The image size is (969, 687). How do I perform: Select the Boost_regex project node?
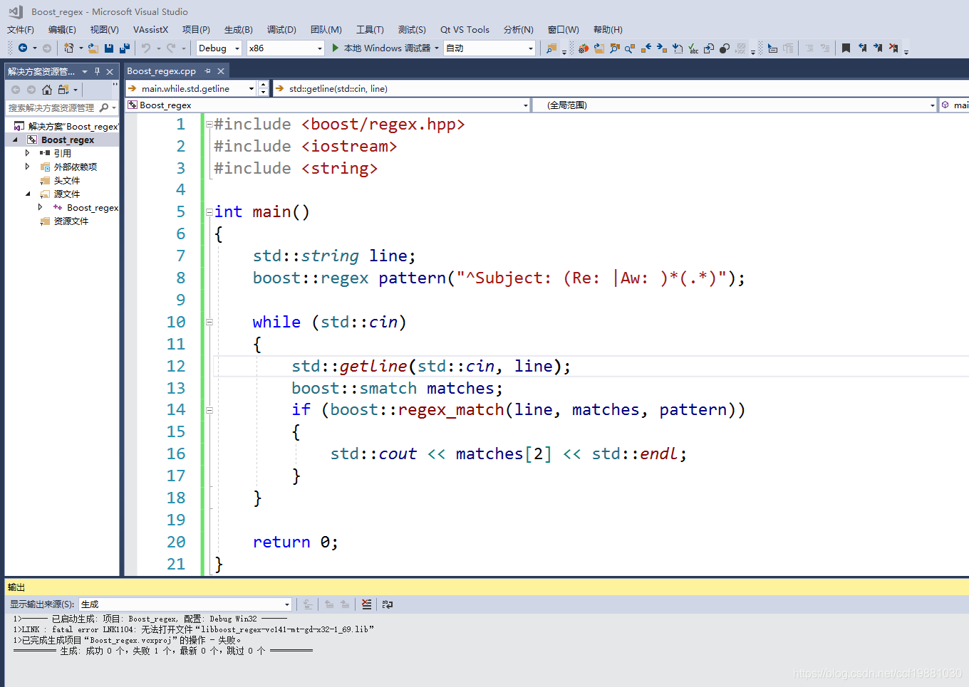(68, 140)
